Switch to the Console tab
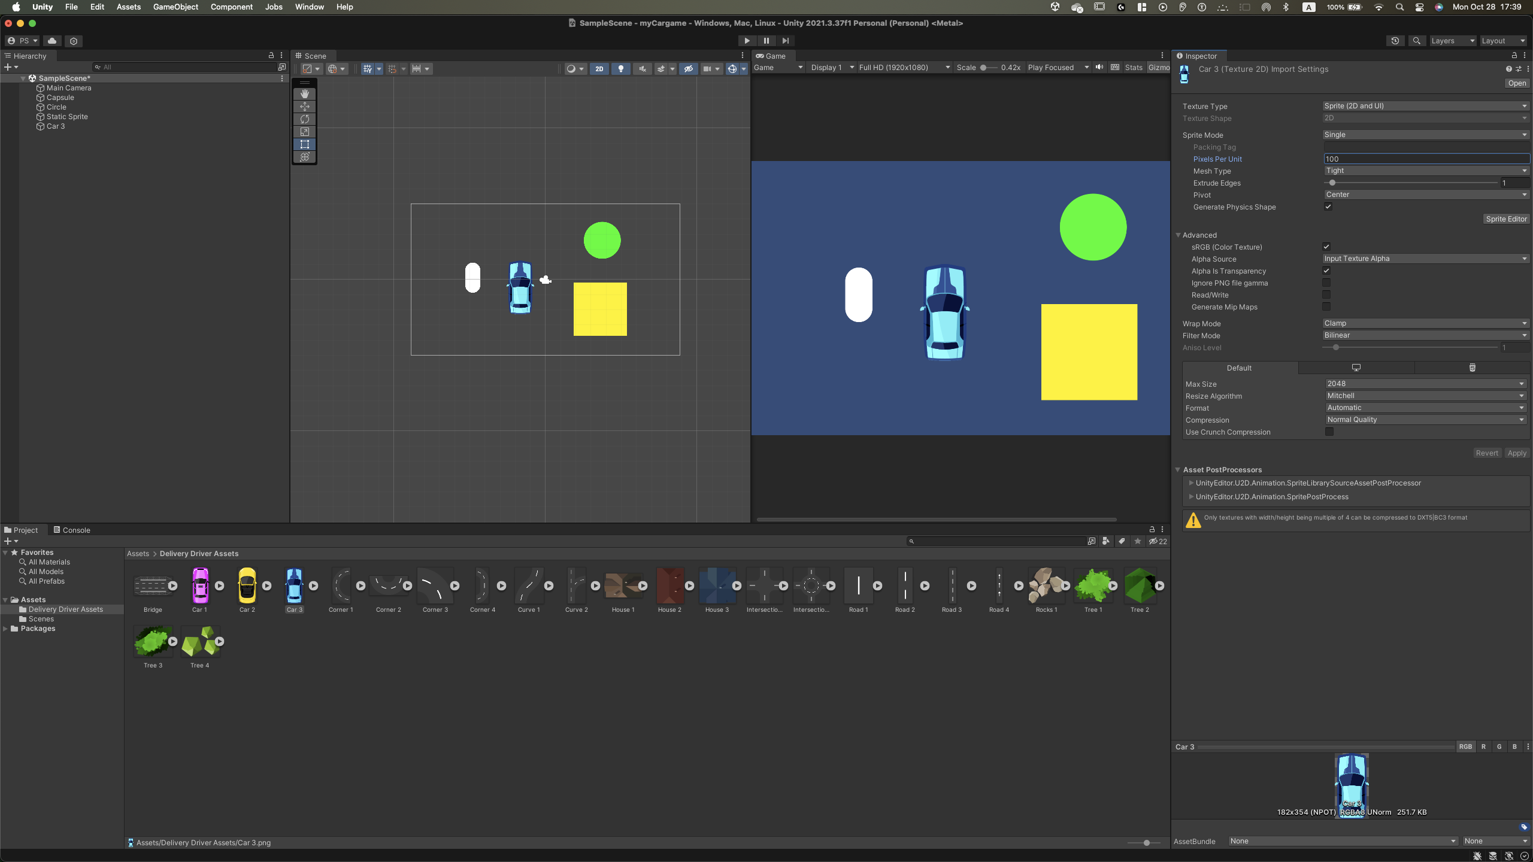The width and height of the screenshot is (1533, 862). [72, 530]
